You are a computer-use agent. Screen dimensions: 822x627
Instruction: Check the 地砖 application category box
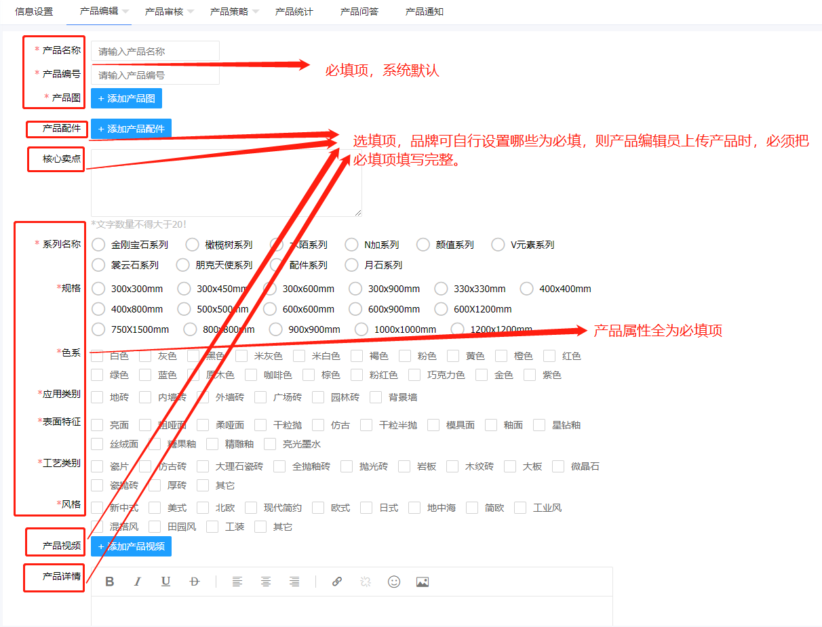click(98, 397)
